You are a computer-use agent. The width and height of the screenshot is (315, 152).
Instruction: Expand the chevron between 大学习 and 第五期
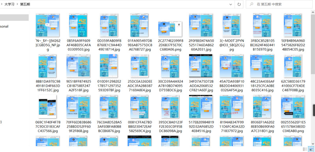(x=17, y=4)
